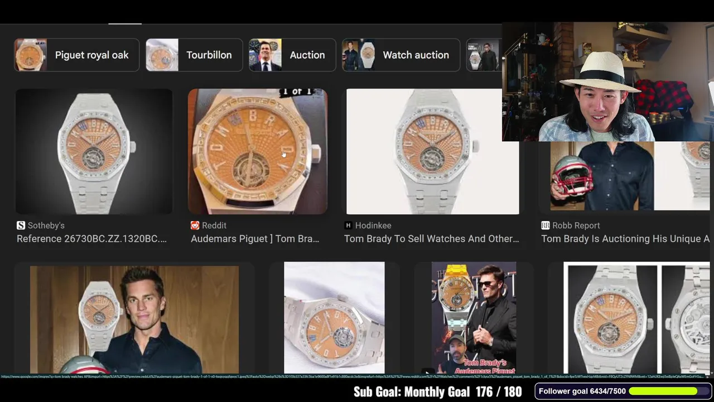Open the Sotheby's watch image result
Screen dimensions: 714x402
point(94,151)
